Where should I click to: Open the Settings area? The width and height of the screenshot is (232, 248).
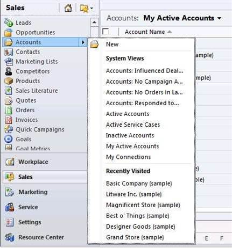pyautogui.click(x=30, y=222)
